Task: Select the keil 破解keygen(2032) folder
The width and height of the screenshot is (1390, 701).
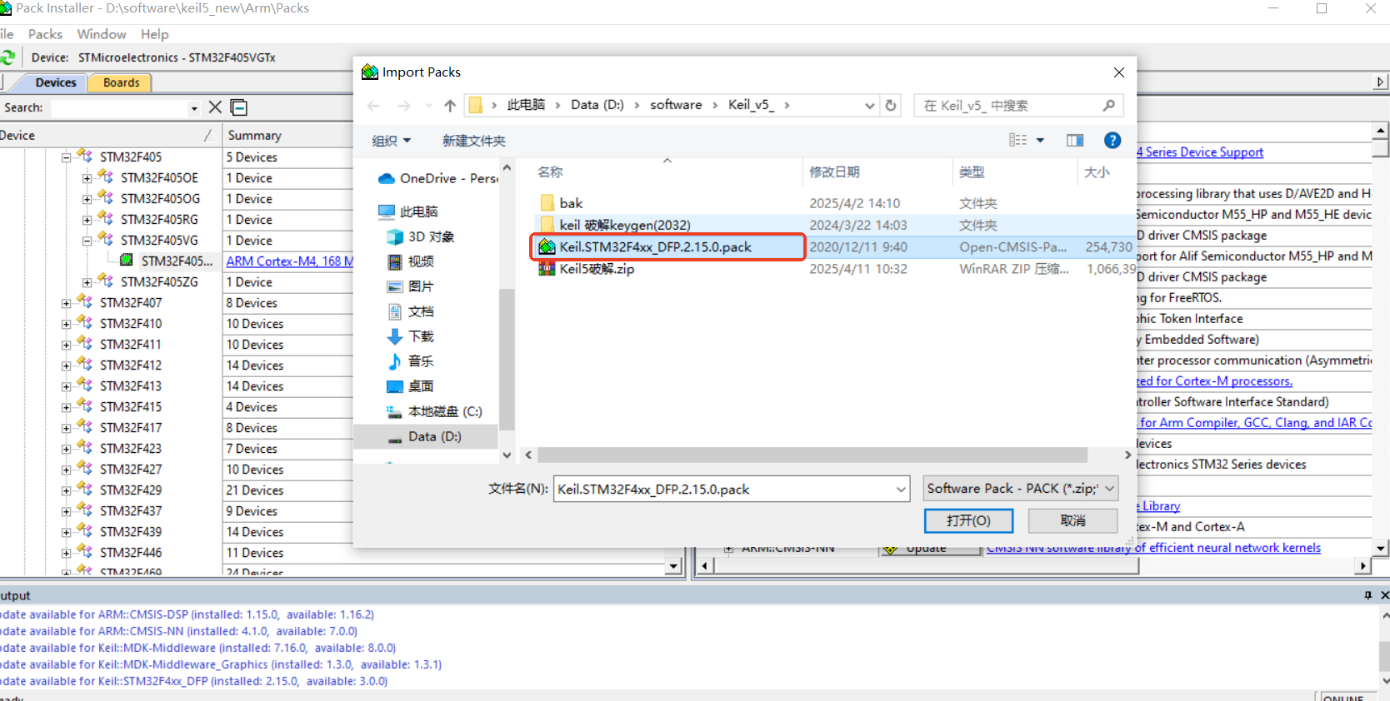Action: (615, 225)
